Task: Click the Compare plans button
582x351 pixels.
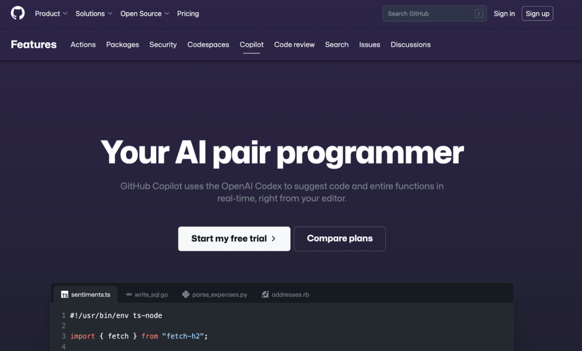Action: 340,239
